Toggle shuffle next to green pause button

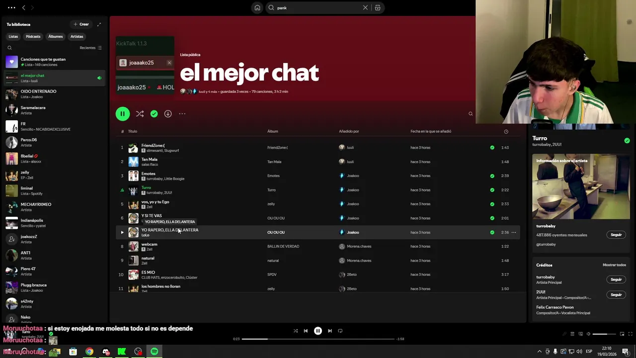tap(140, 114)
